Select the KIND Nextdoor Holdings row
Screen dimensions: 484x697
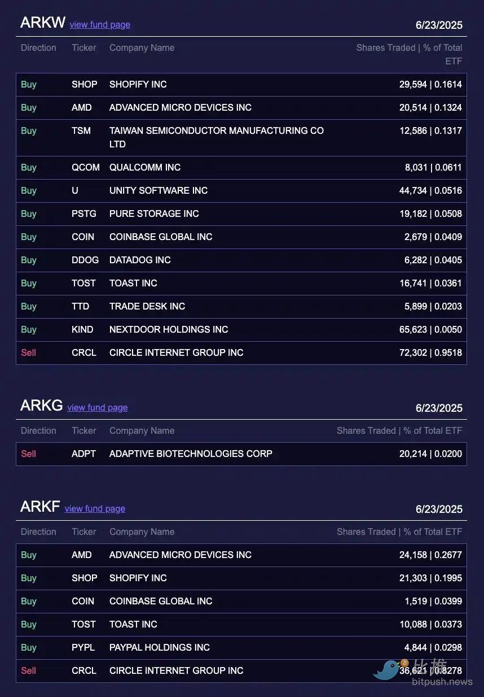(x=241, y=329)
